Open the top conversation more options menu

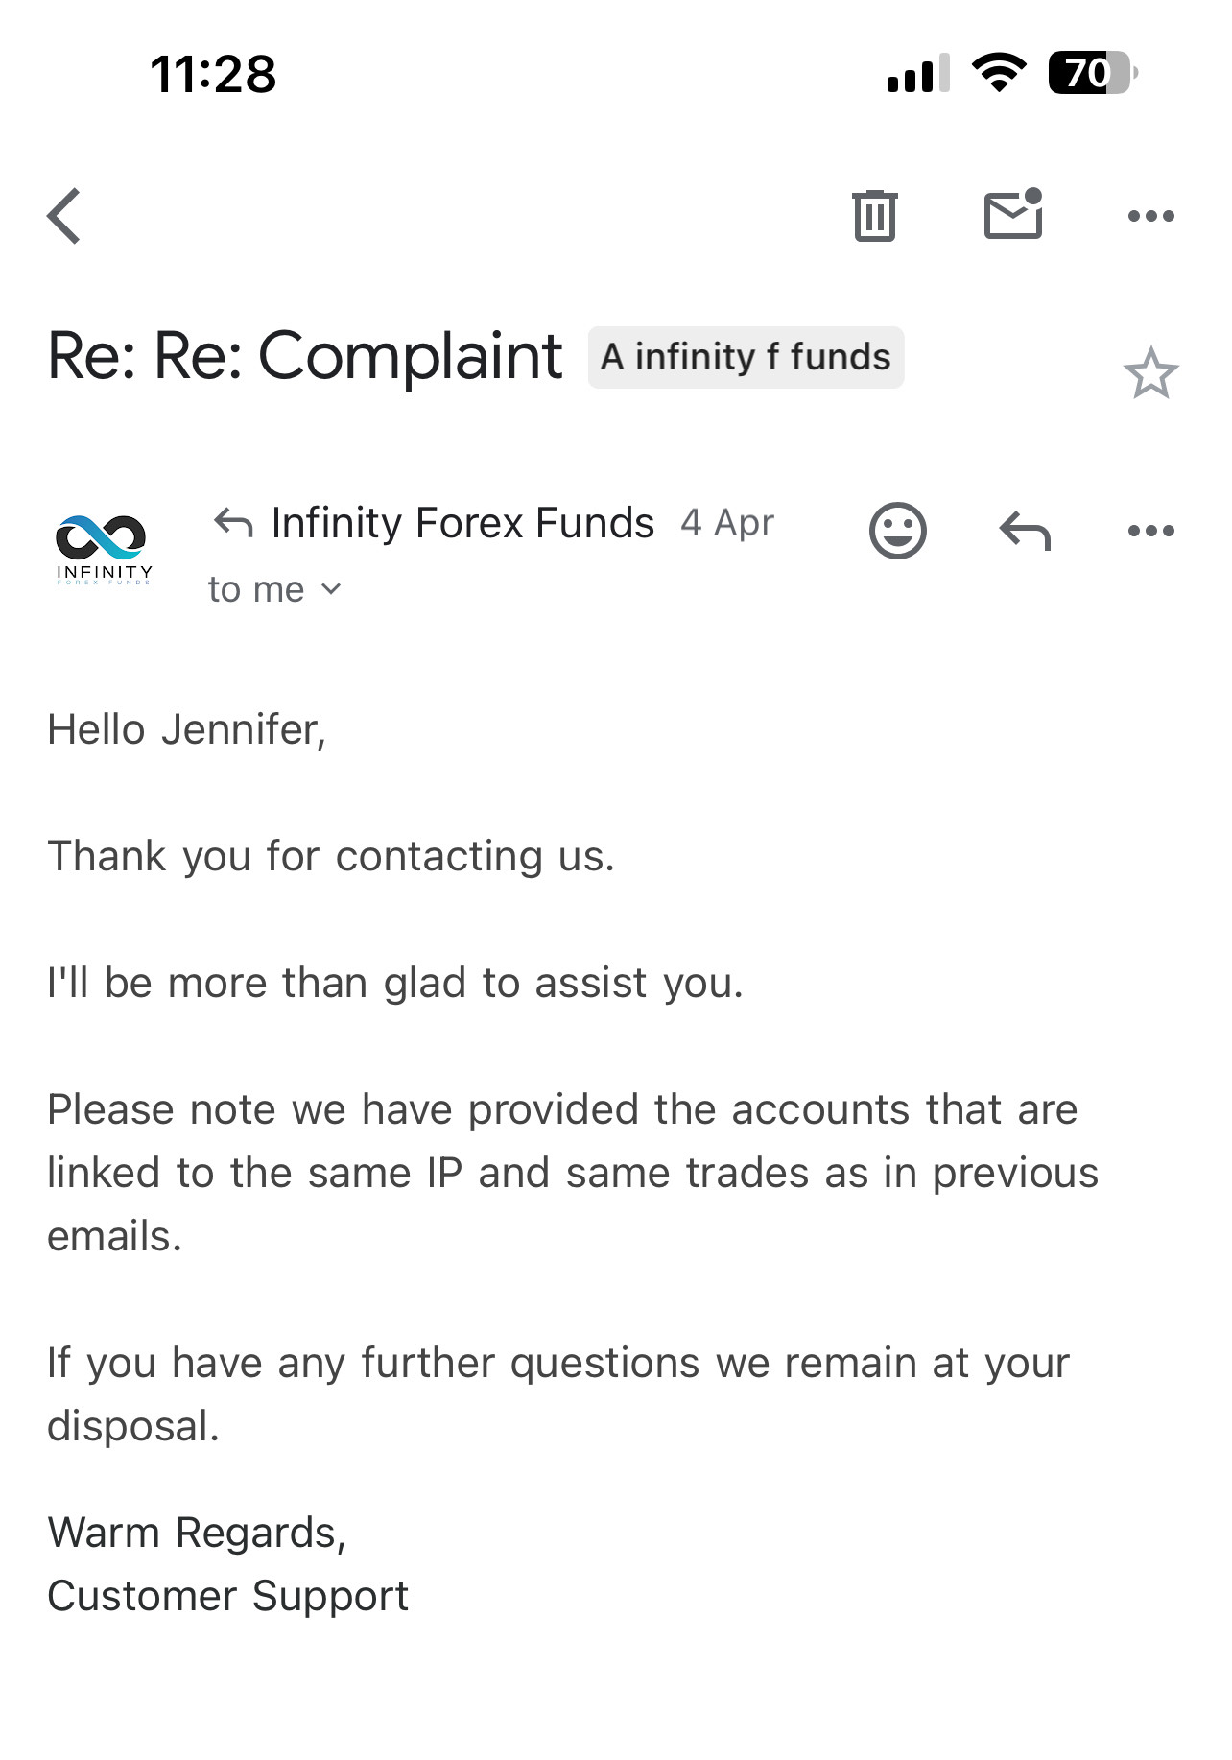point(1150,216)
